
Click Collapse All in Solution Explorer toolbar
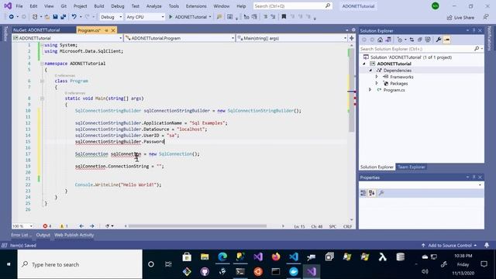coord(420,40)
